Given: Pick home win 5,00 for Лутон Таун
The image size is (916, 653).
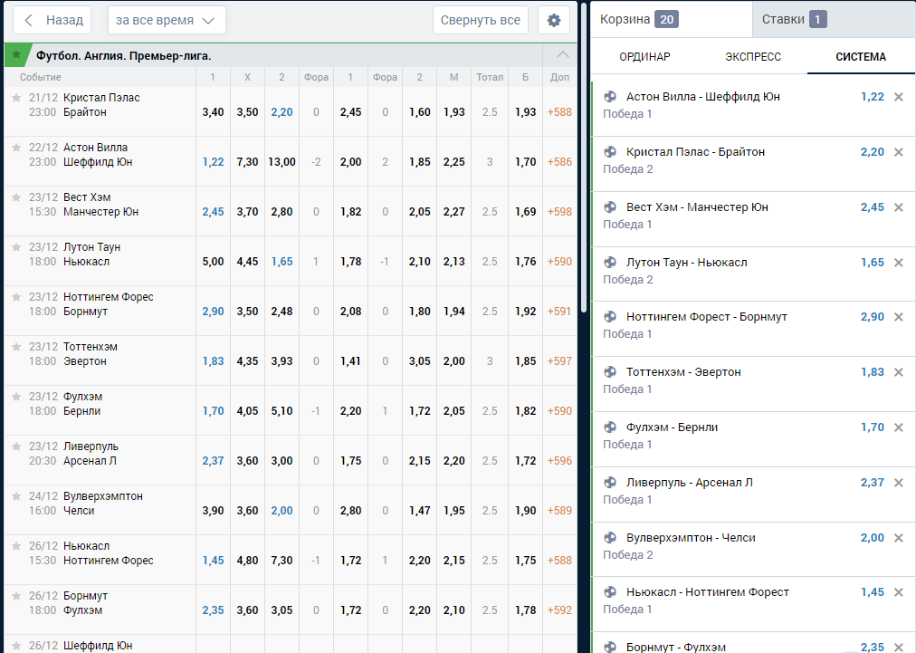Looking at the screenshot, I should [x=213, y=262].
